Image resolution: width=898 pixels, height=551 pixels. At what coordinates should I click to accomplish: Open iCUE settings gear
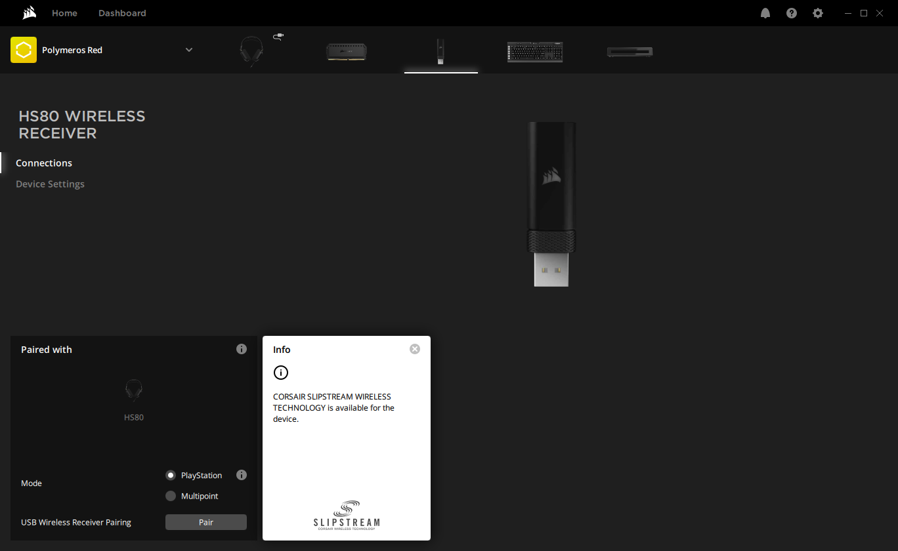click(818, 13)
